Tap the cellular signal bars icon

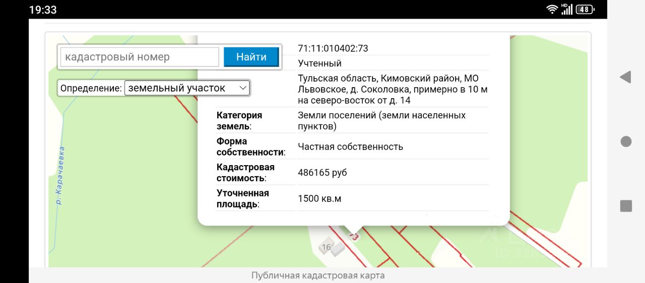coord(567,9)
